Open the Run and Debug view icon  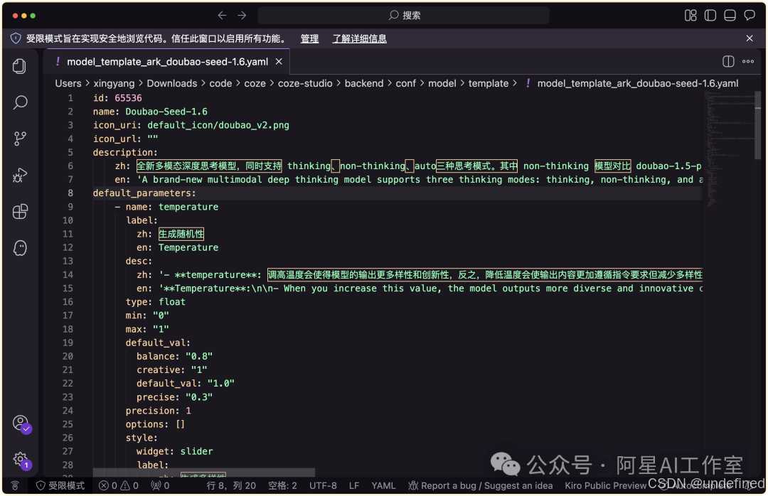click(20, 175)
